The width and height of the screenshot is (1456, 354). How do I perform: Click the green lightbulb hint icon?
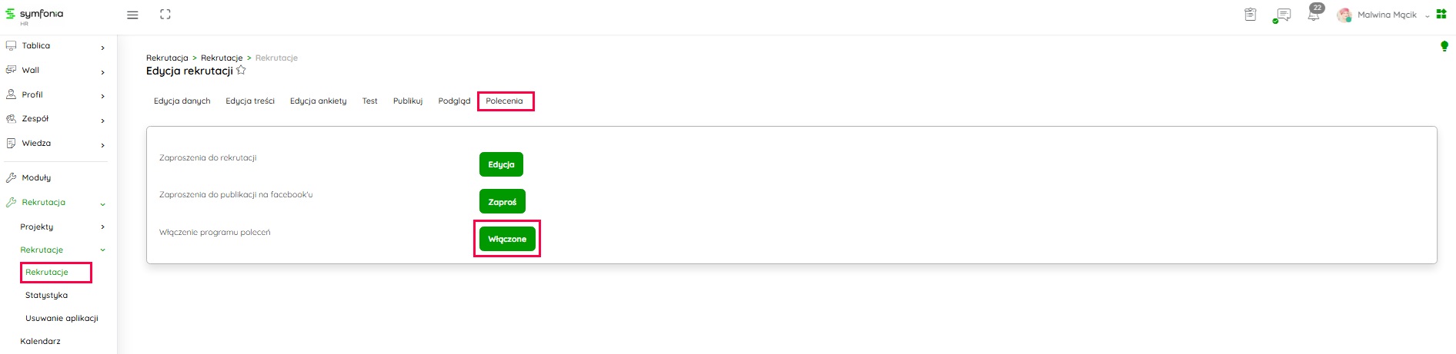click(1444, 47)
